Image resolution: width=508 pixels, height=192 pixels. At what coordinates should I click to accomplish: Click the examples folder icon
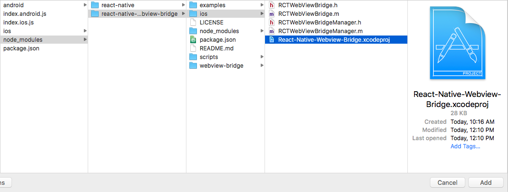tap(193, 5)
